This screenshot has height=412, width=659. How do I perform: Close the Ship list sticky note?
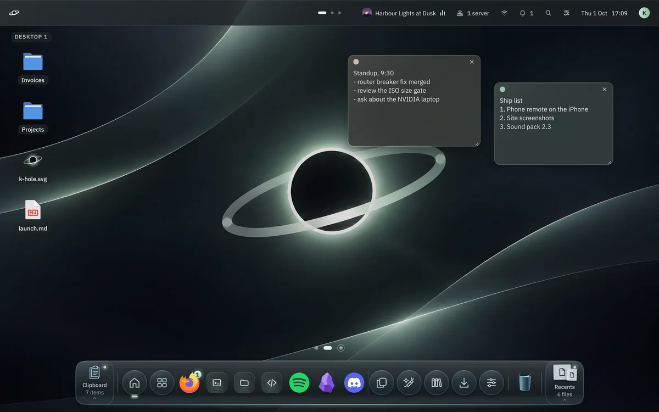(605, 90)
